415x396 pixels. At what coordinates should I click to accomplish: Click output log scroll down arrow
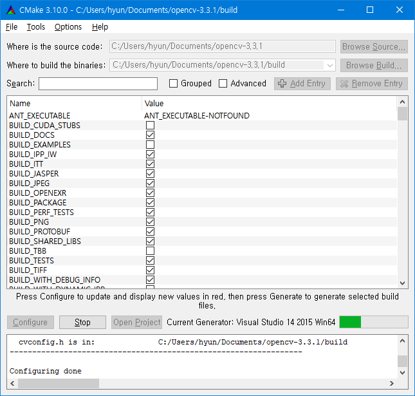(402, 373)
